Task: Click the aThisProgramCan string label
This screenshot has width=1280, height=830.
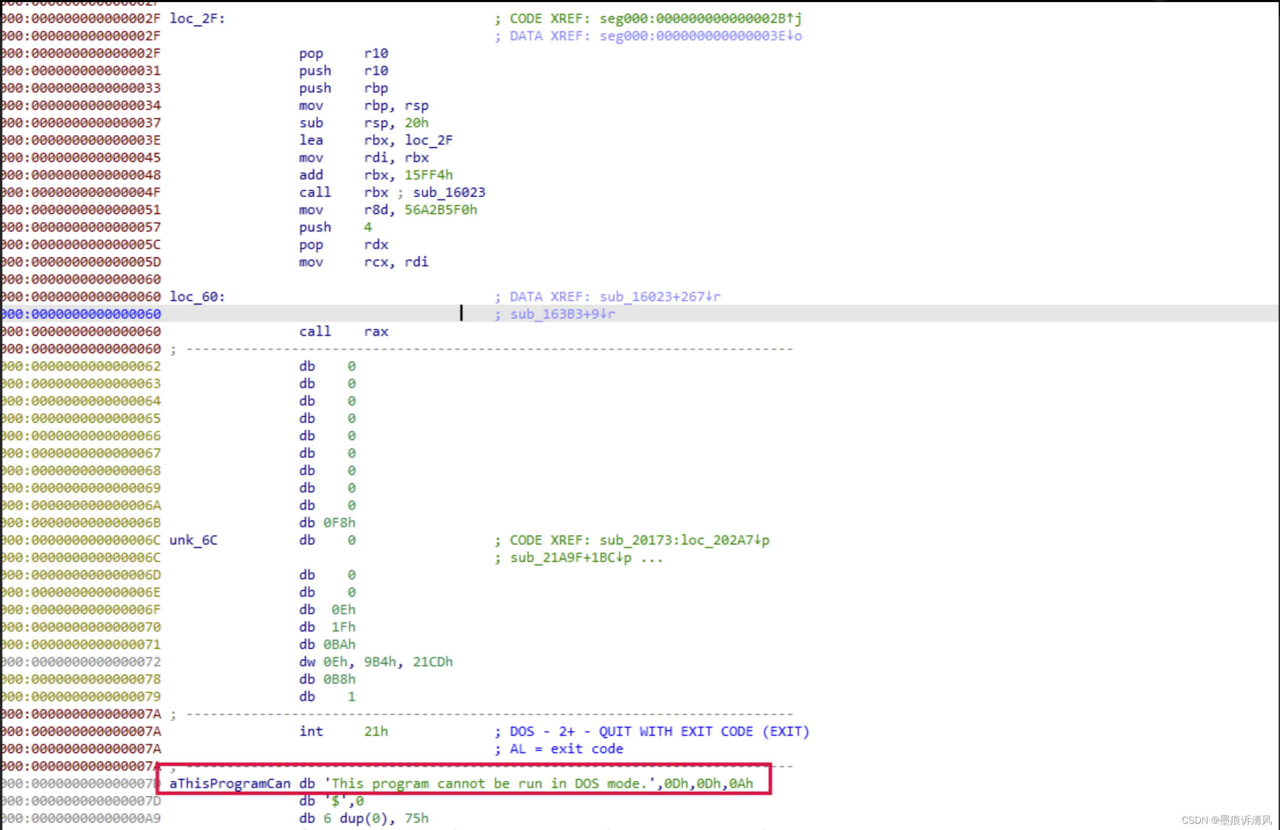Action: point(230,784)
